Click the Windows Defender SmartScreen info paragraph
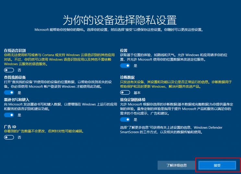This screenshot has width=241, height=174. pyautogui.click(x=175, y=130)
